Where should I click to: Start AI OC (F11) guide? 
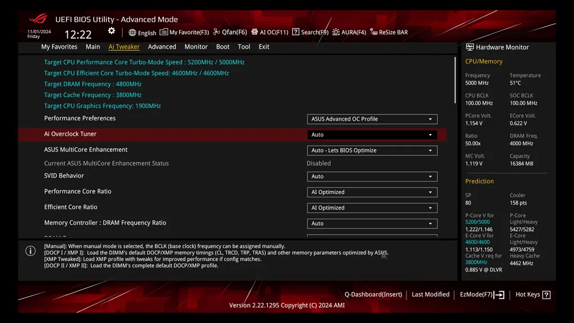270,33
